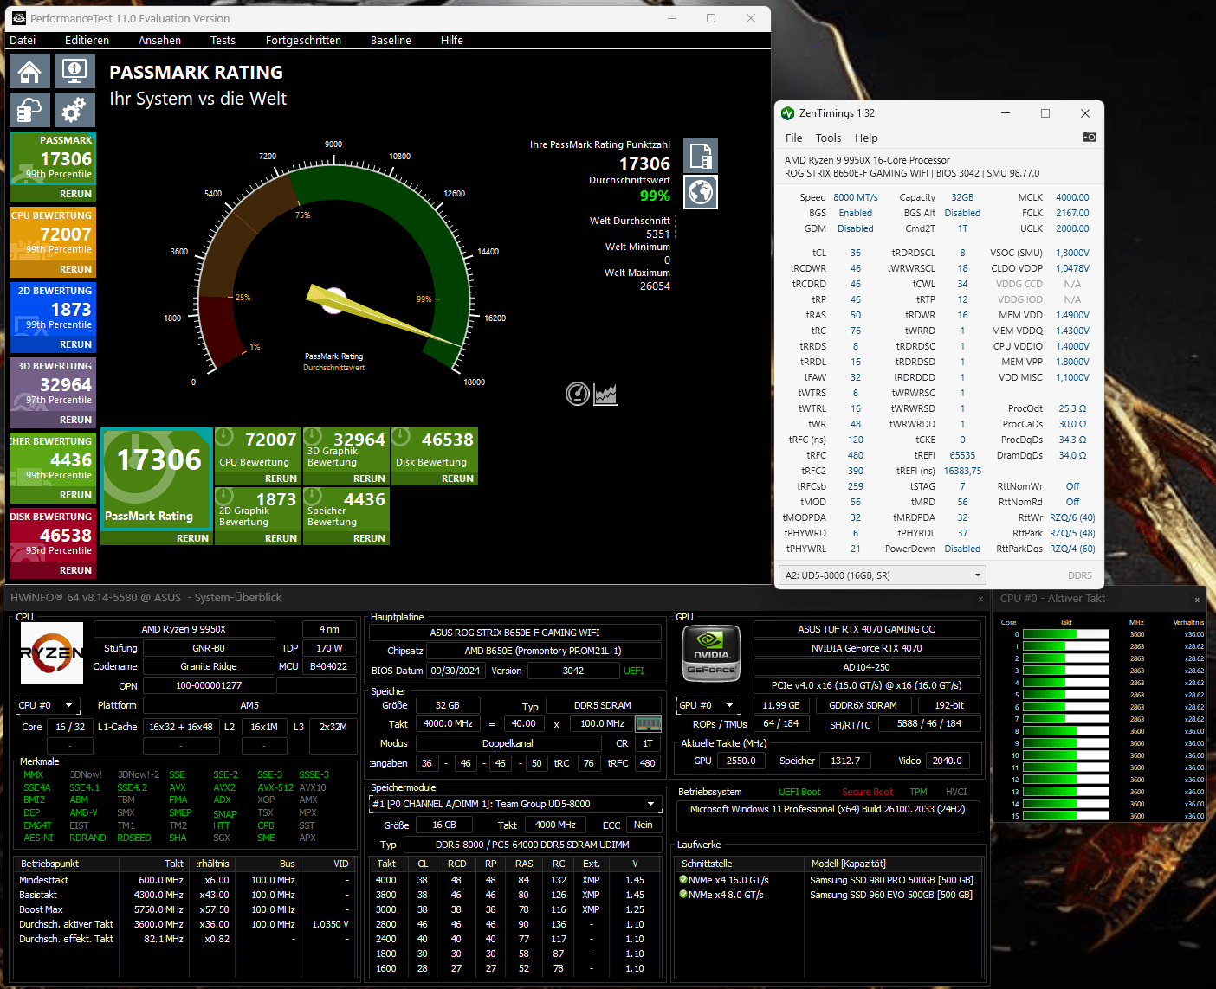Click the PerformanceTest title bar app icon

[x=19, y=18]
